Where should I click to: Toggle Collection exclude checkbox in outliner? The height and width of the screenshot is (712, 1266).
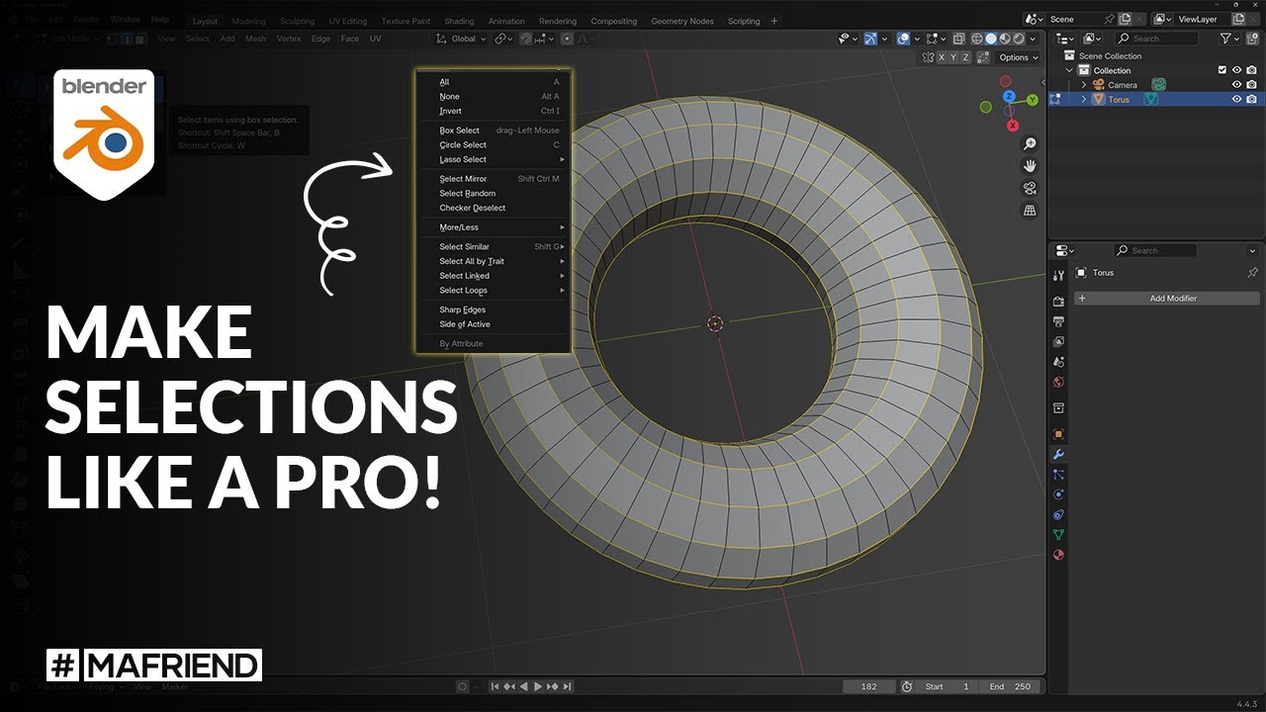tap(1222, 70)
